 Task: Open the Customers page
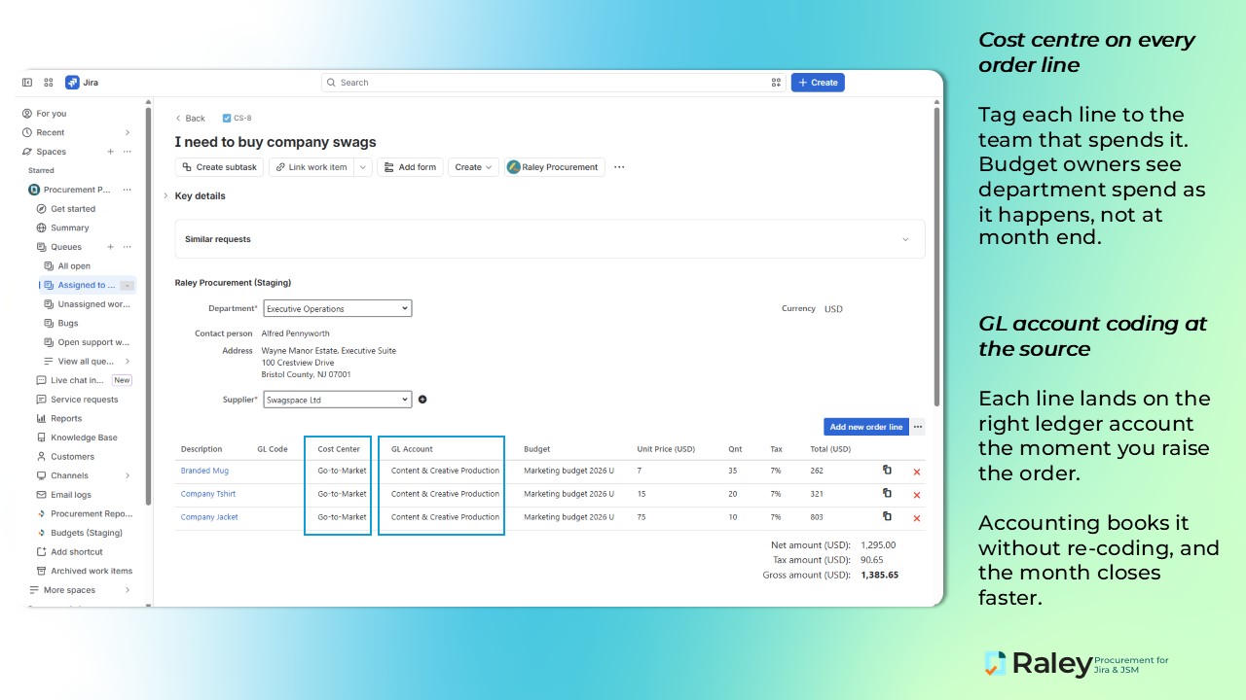[x=73, y=456]
